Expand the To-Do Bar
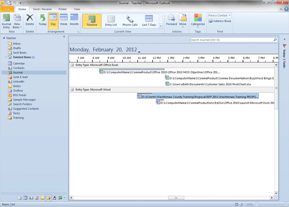This screenshot has width=289, height=207. [x=285, y=39]
